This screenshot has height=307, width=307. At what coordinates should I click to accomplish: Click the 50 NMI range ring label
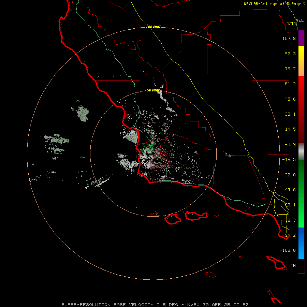[x=153, y=90]
